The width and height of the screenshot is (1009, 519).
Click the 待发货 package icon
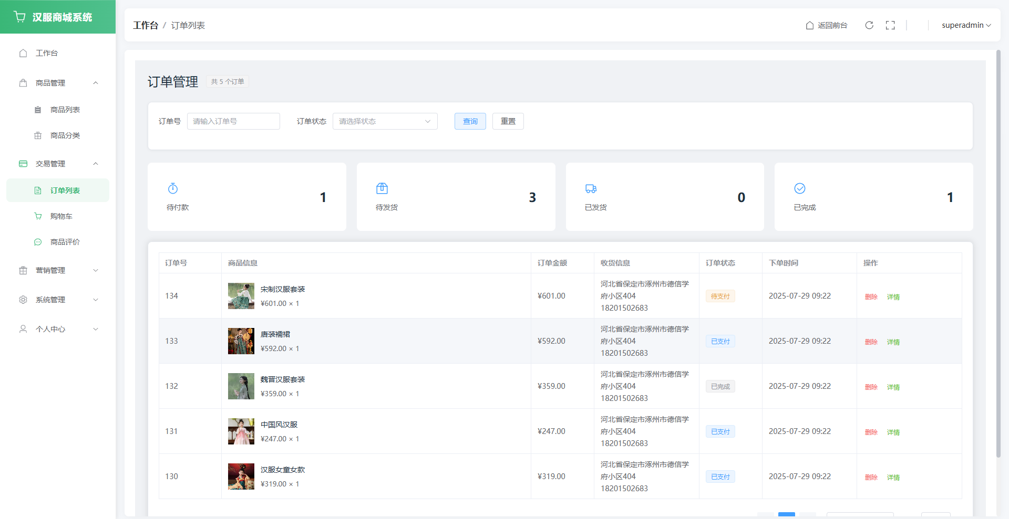382,188
